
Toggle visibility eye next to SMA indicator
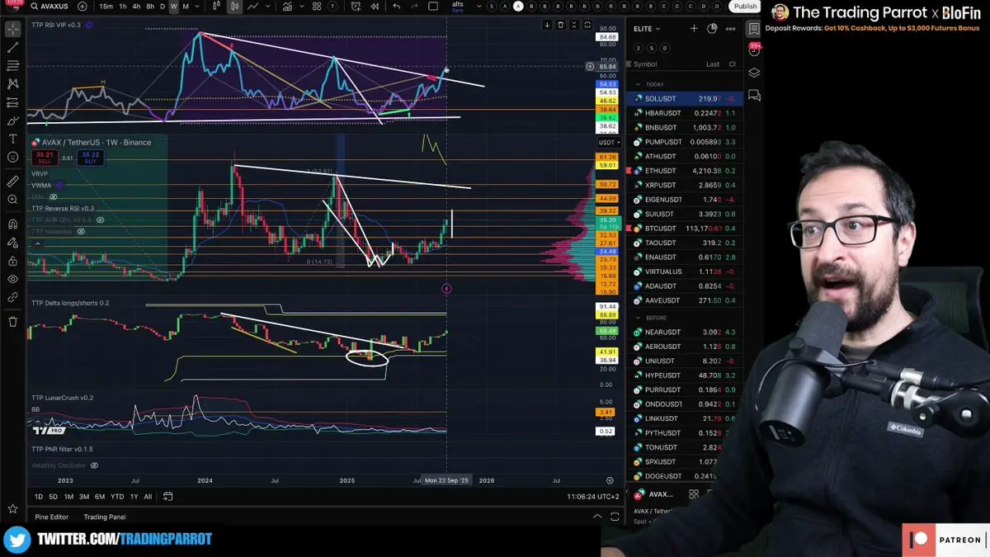click(x=54, y=197)
